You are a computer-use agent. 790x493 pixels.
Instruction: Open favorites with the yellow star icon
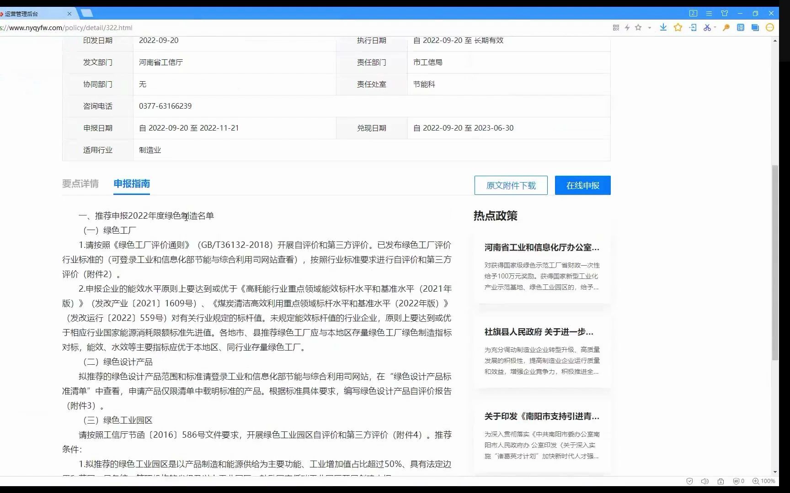click(678, 27)
